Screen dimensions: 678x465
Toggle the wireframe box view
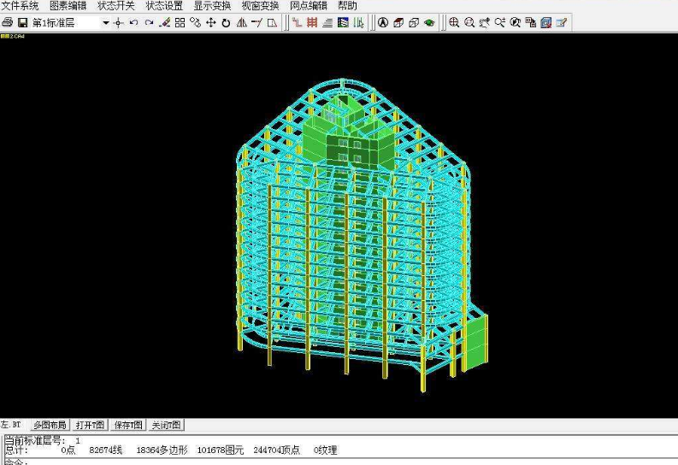coord(414,22)
